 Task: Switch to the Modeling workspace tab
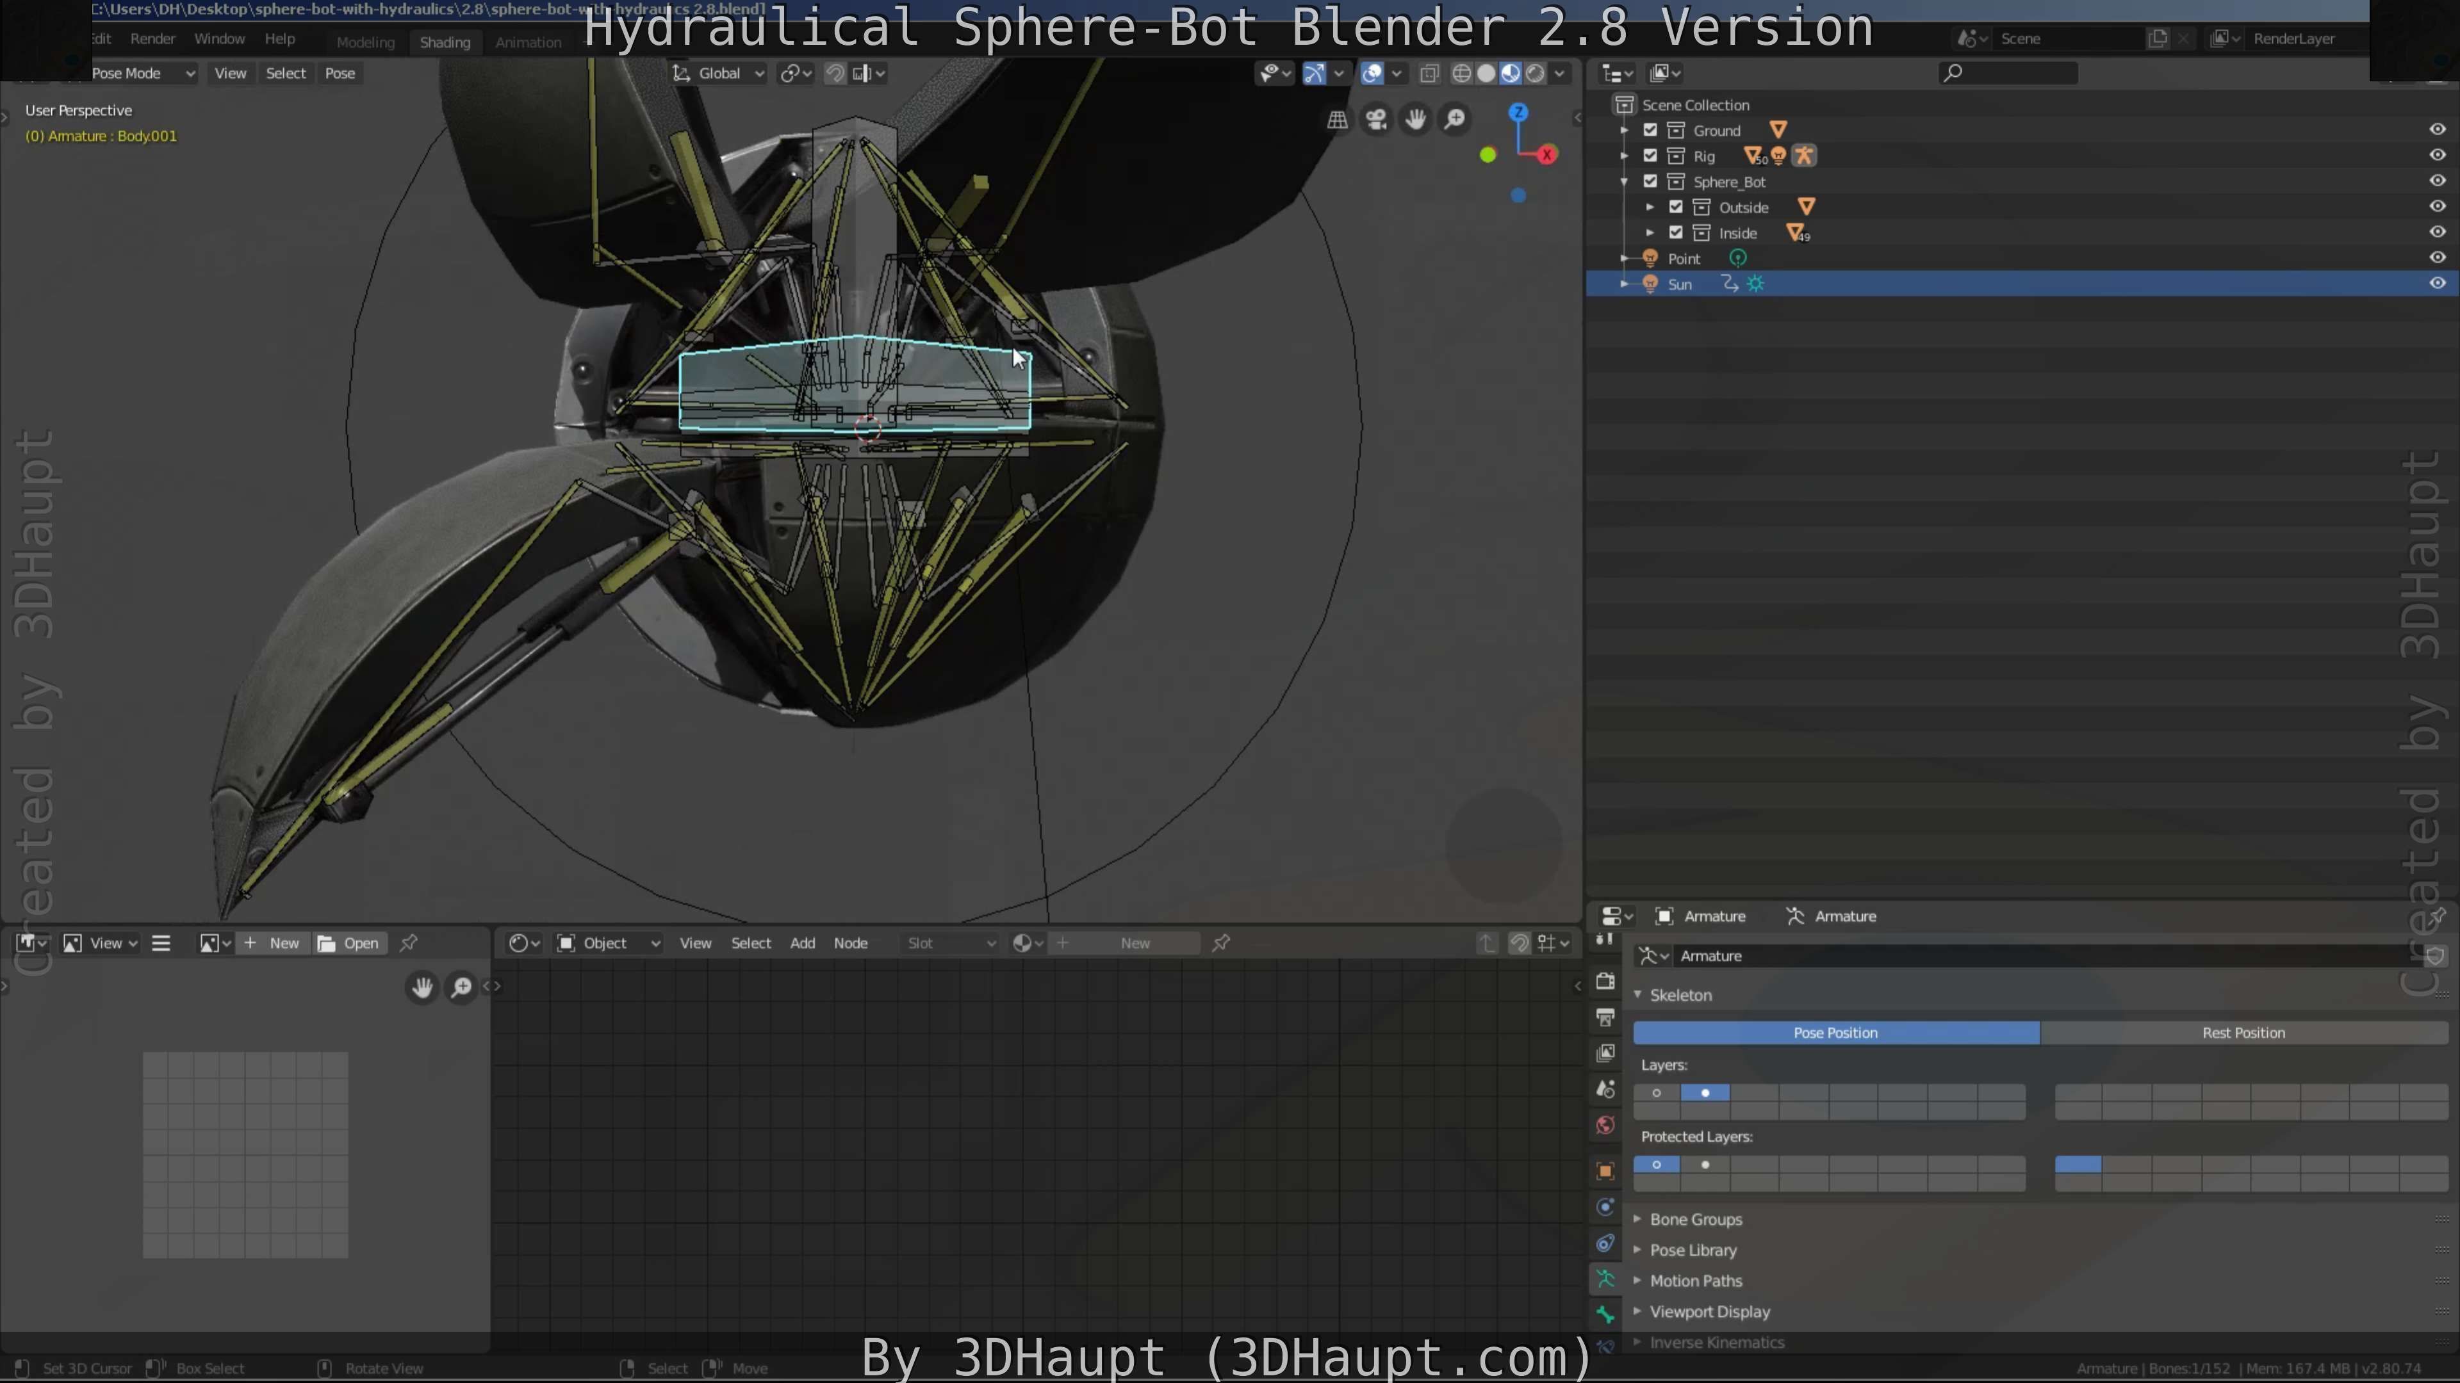(x=365, y=42)
